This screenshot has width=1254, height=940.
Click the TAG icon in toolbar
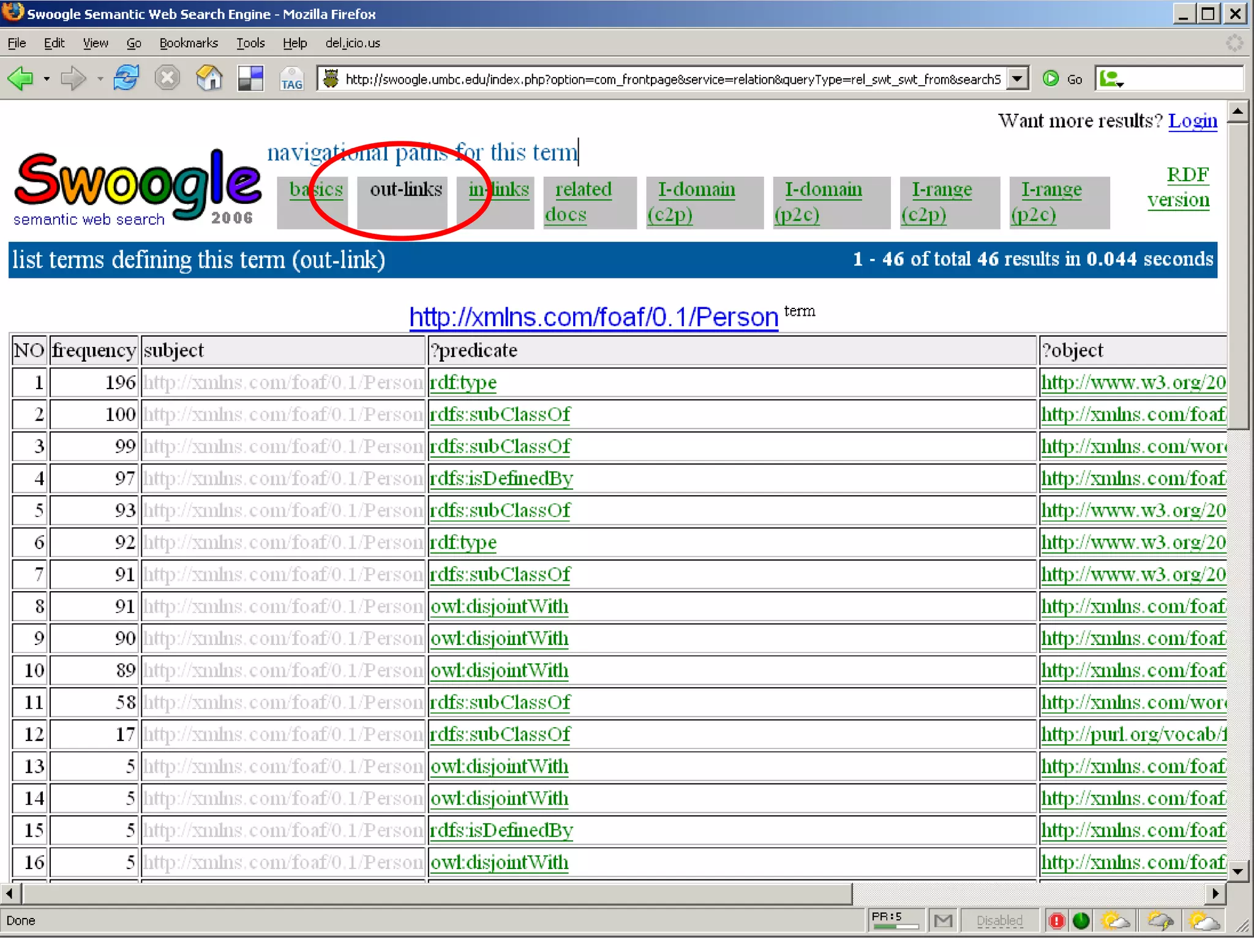291,80
